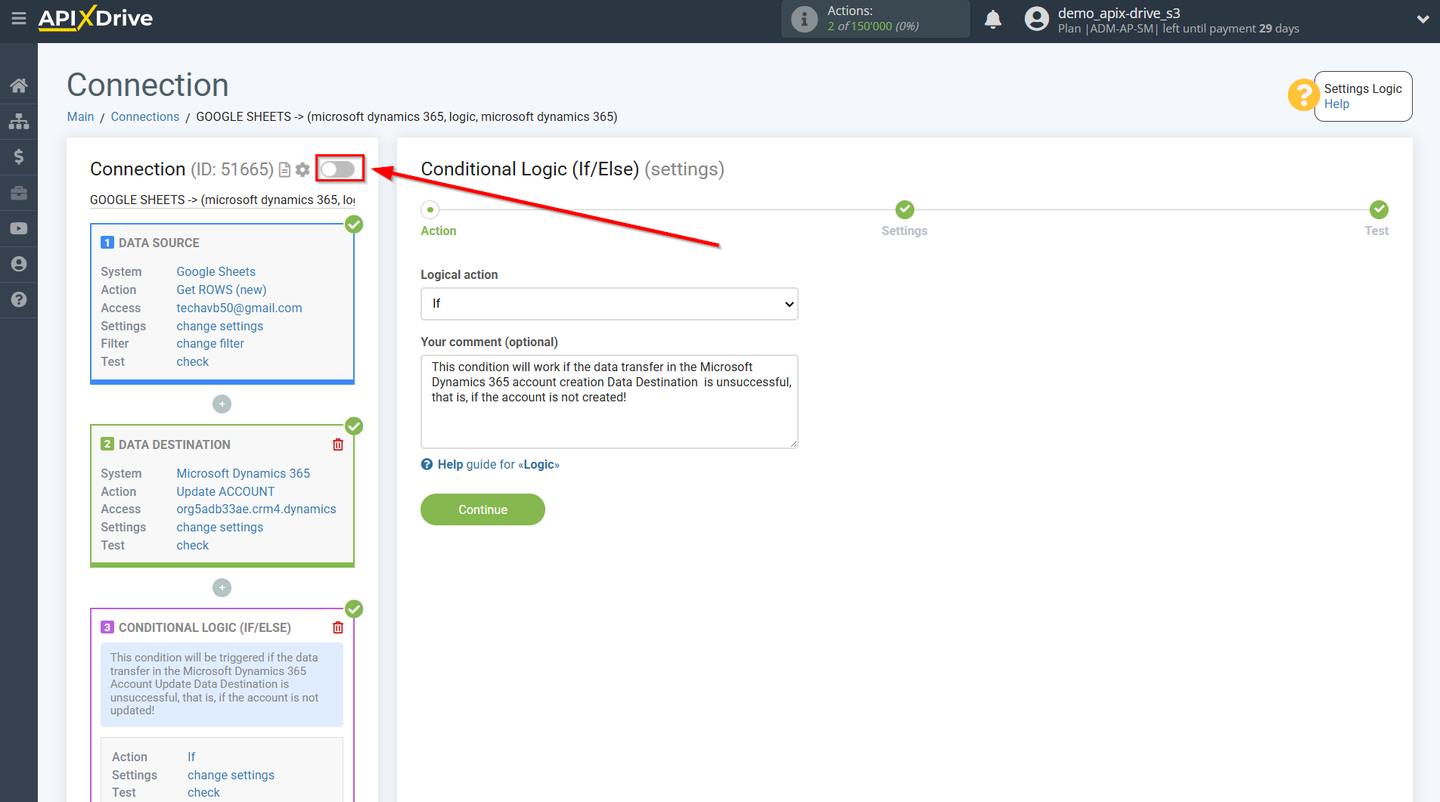Viewport: 1440px width, 802px height.
Task: Click the account avatar icon
Action: [1037, 19]
